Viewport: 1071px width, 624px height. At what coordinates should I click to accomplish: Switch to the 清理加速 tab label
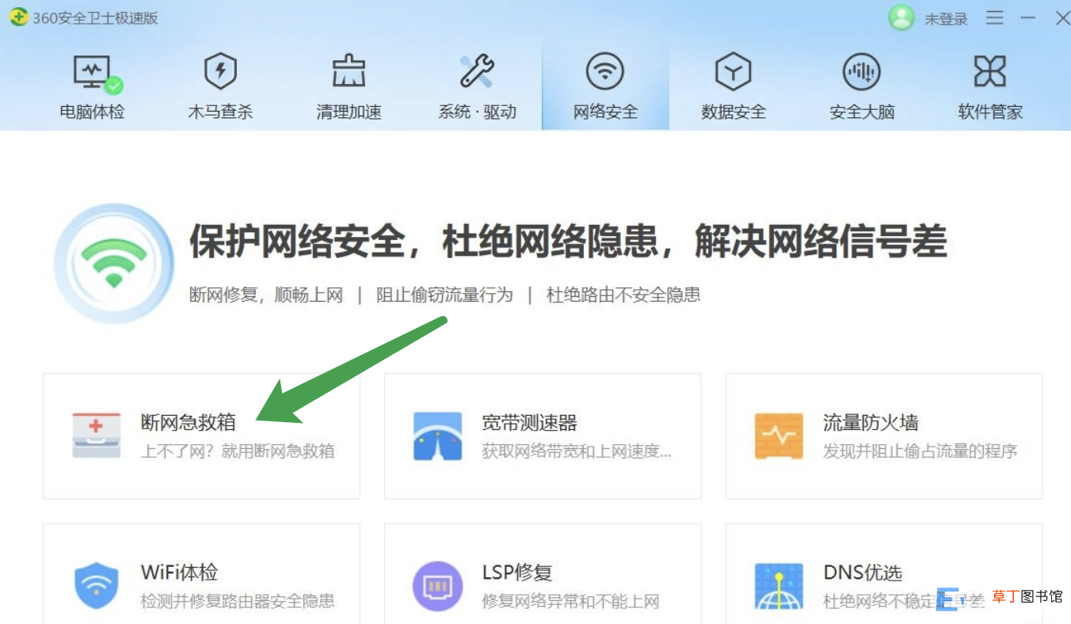point(349,112)
